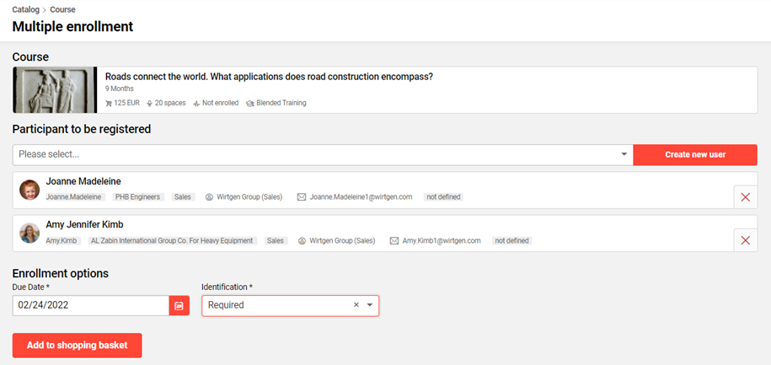This screenshot has width=771, height=365.
Task: Click Add to shopping basket button
Action: click(77, 346)
